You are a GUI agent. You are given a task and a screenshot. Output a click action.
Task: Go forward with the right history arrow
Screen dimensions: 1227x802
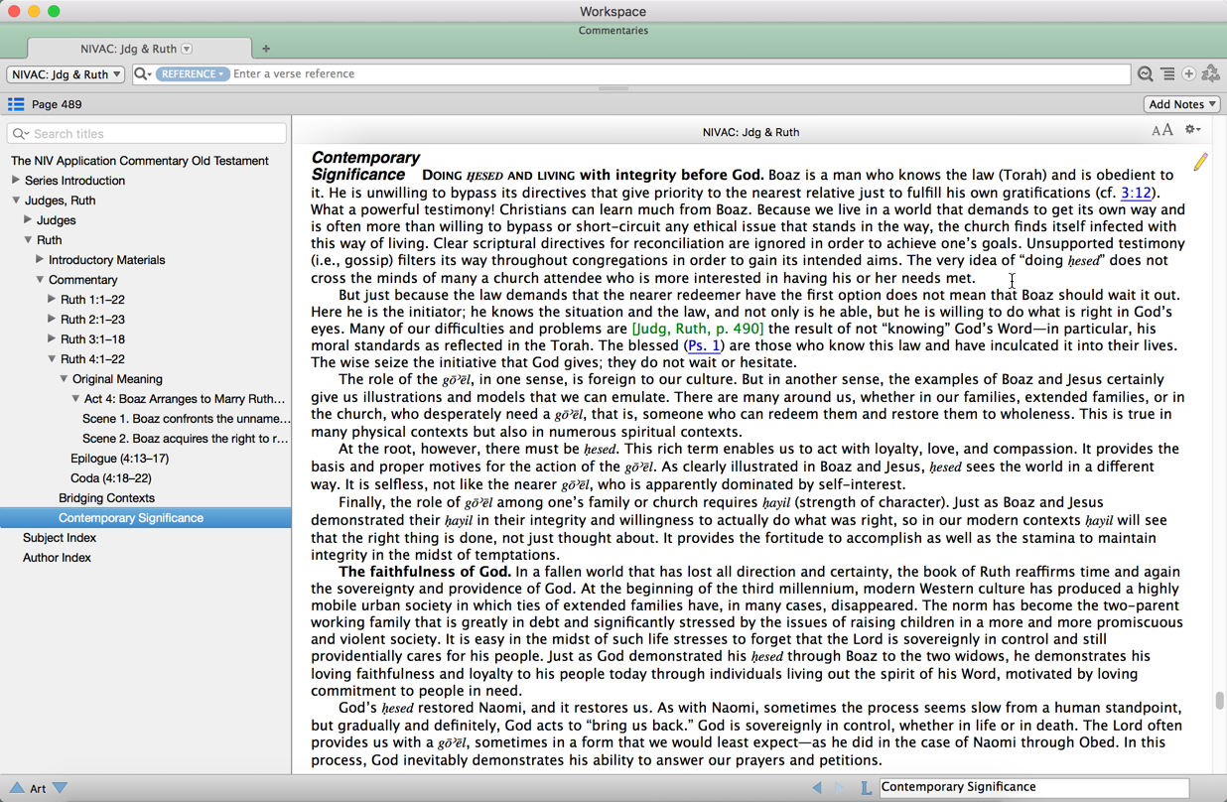click(840, 787)
